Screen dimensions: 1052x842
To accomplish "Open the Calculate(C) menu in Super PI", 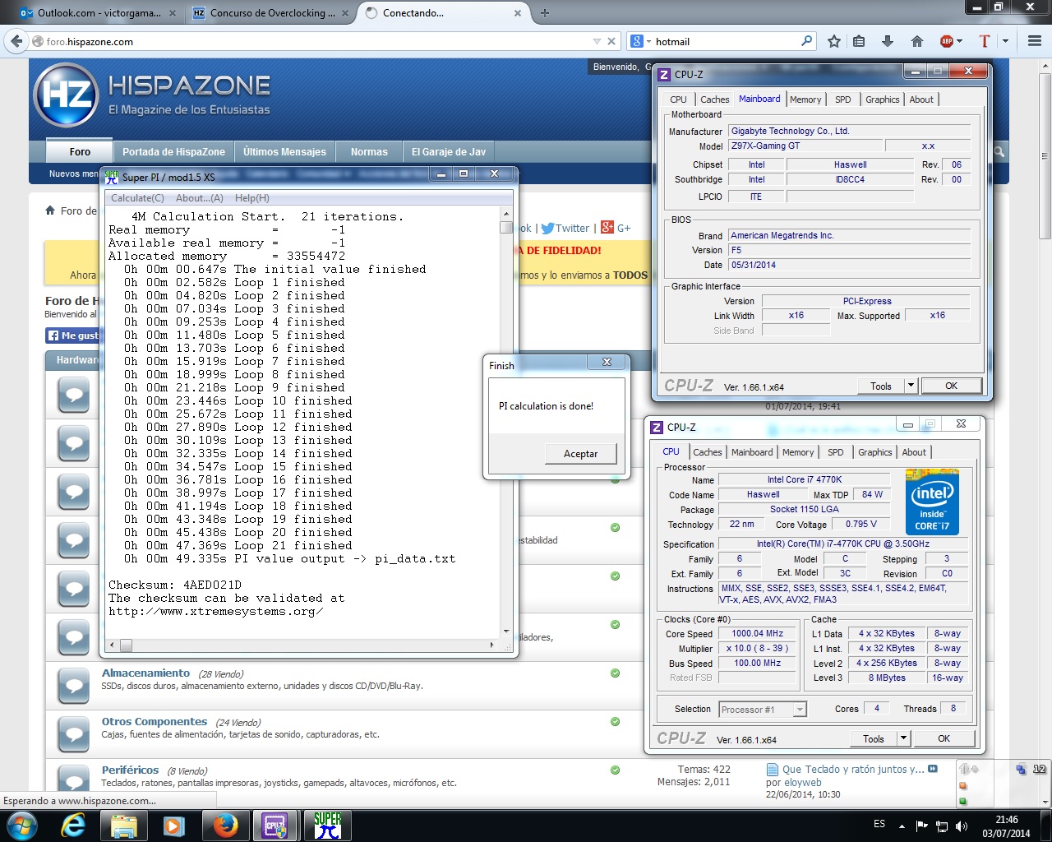I will [137, 198].
